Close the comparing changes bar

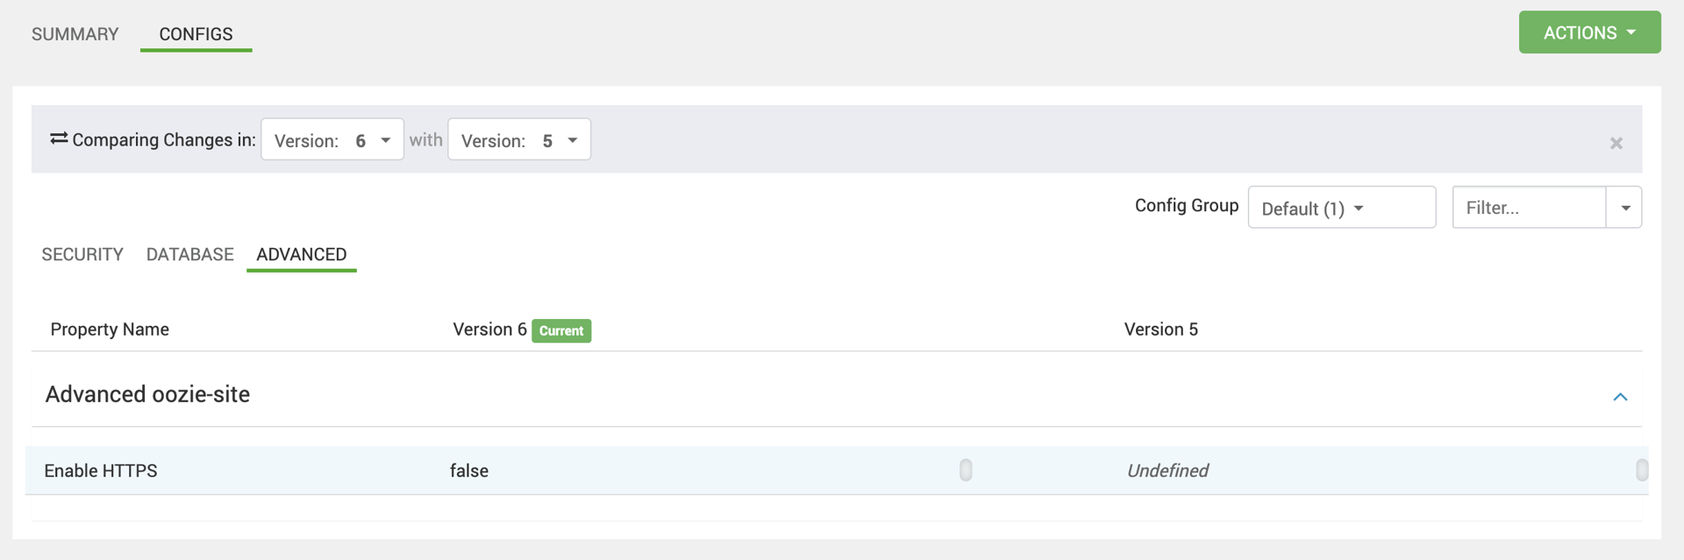[1616, 143]
